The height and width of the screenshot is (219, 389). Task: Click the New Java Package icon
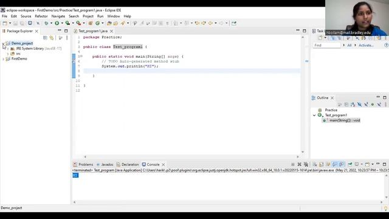pos(91,23)
